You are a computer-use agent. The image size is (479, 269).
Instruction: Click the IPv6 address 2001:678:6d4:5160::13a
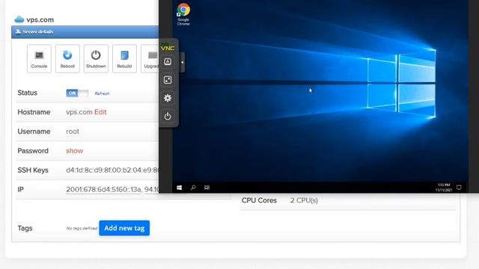[103, 189]
